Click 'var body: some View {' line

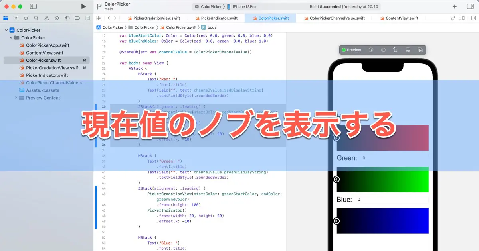[144, 63]
